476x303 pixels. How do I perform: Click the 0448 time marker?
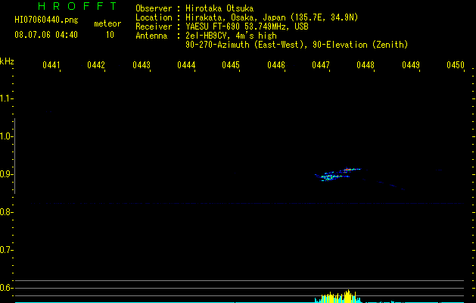(366, 65)
